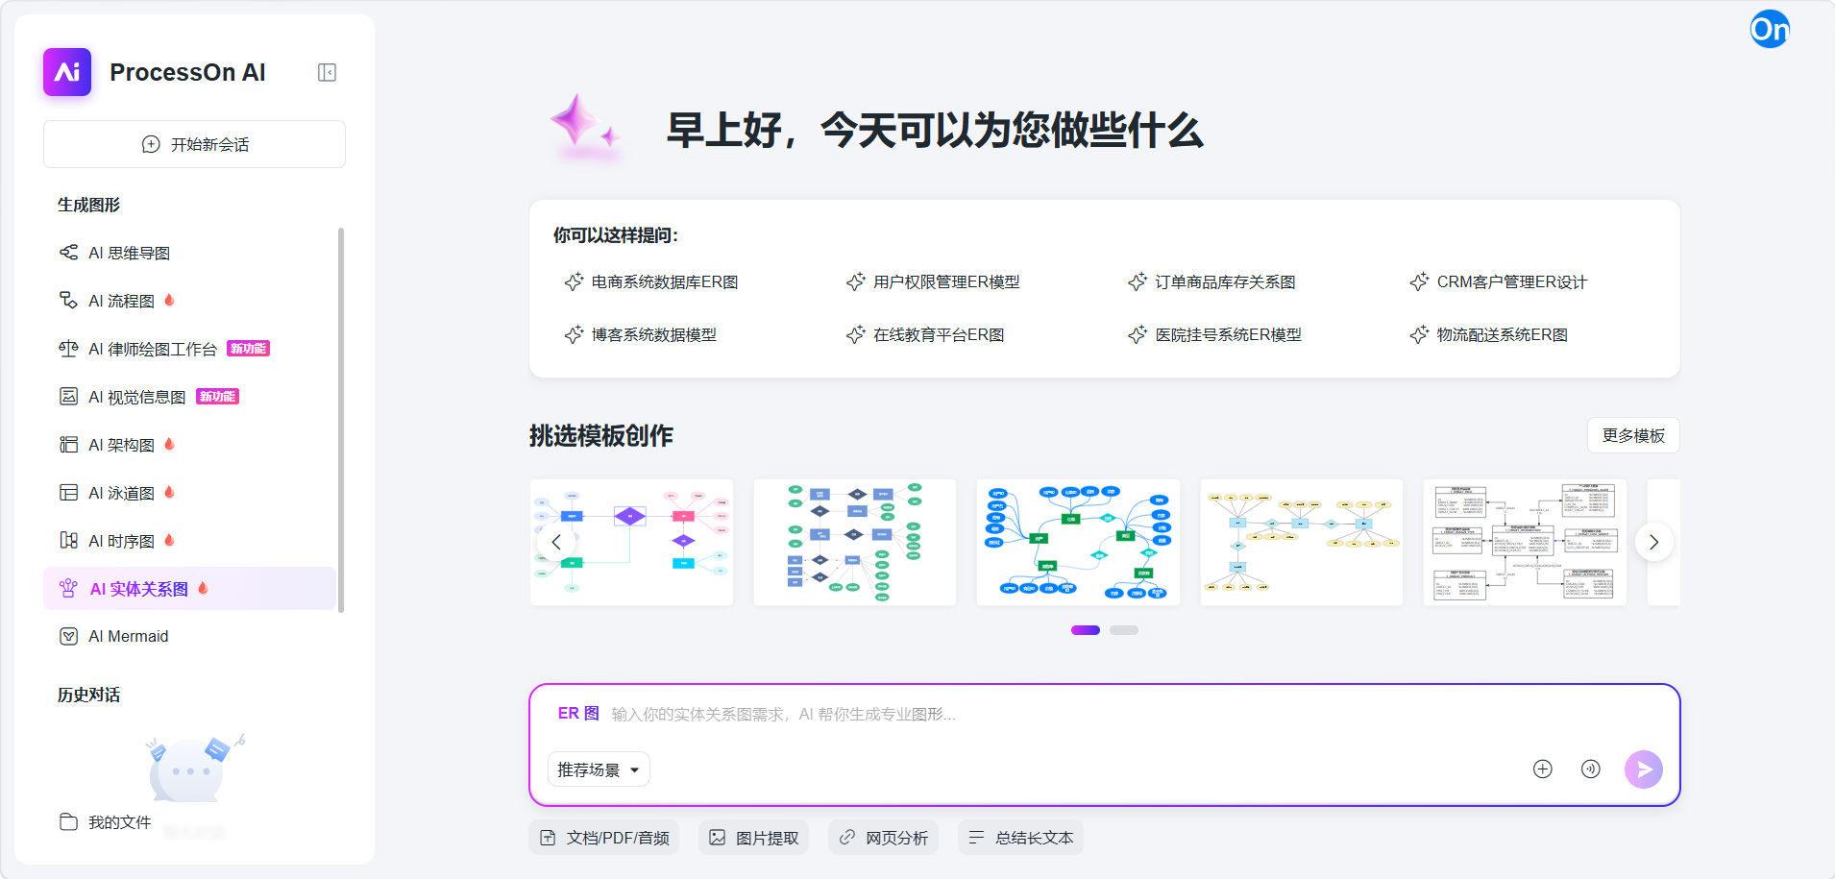Click the AI 泳道图 icon
This screenshot has height=879, width=1835.
coord(68,492)
